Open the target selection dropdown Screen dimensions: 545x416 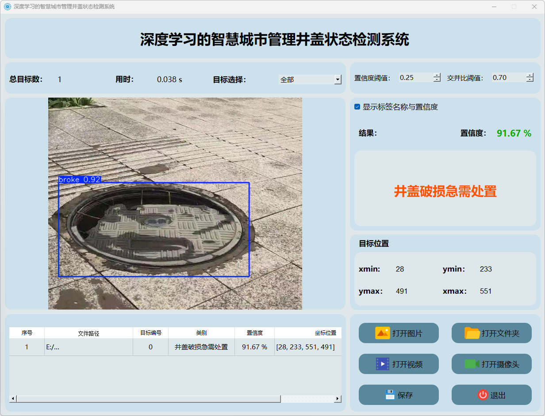[338, 79]
